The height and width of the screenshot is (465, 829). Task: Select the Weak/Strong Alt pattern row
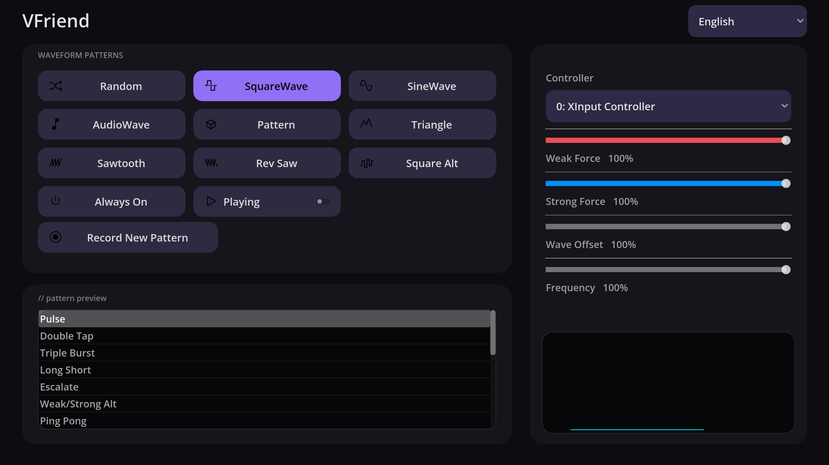pyautogui.click(x=264, y=404)
